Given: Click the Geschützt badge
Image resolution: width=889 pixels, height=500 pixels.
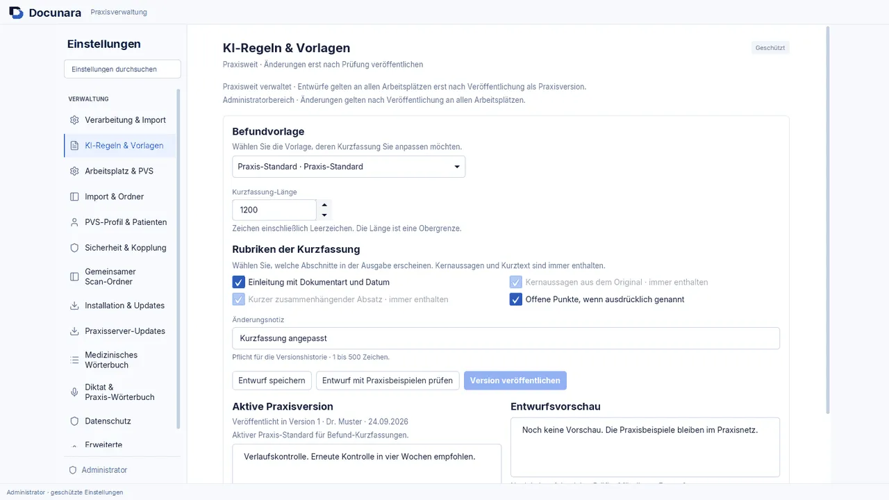Looking at the screenshot, I should click(x=770, y=48).
